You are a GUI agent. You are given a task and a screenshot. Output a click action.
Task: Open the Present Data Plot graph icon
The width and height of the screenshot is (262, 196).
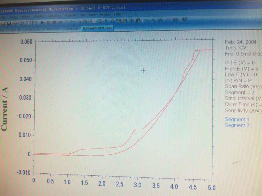[x=93, y=21]
